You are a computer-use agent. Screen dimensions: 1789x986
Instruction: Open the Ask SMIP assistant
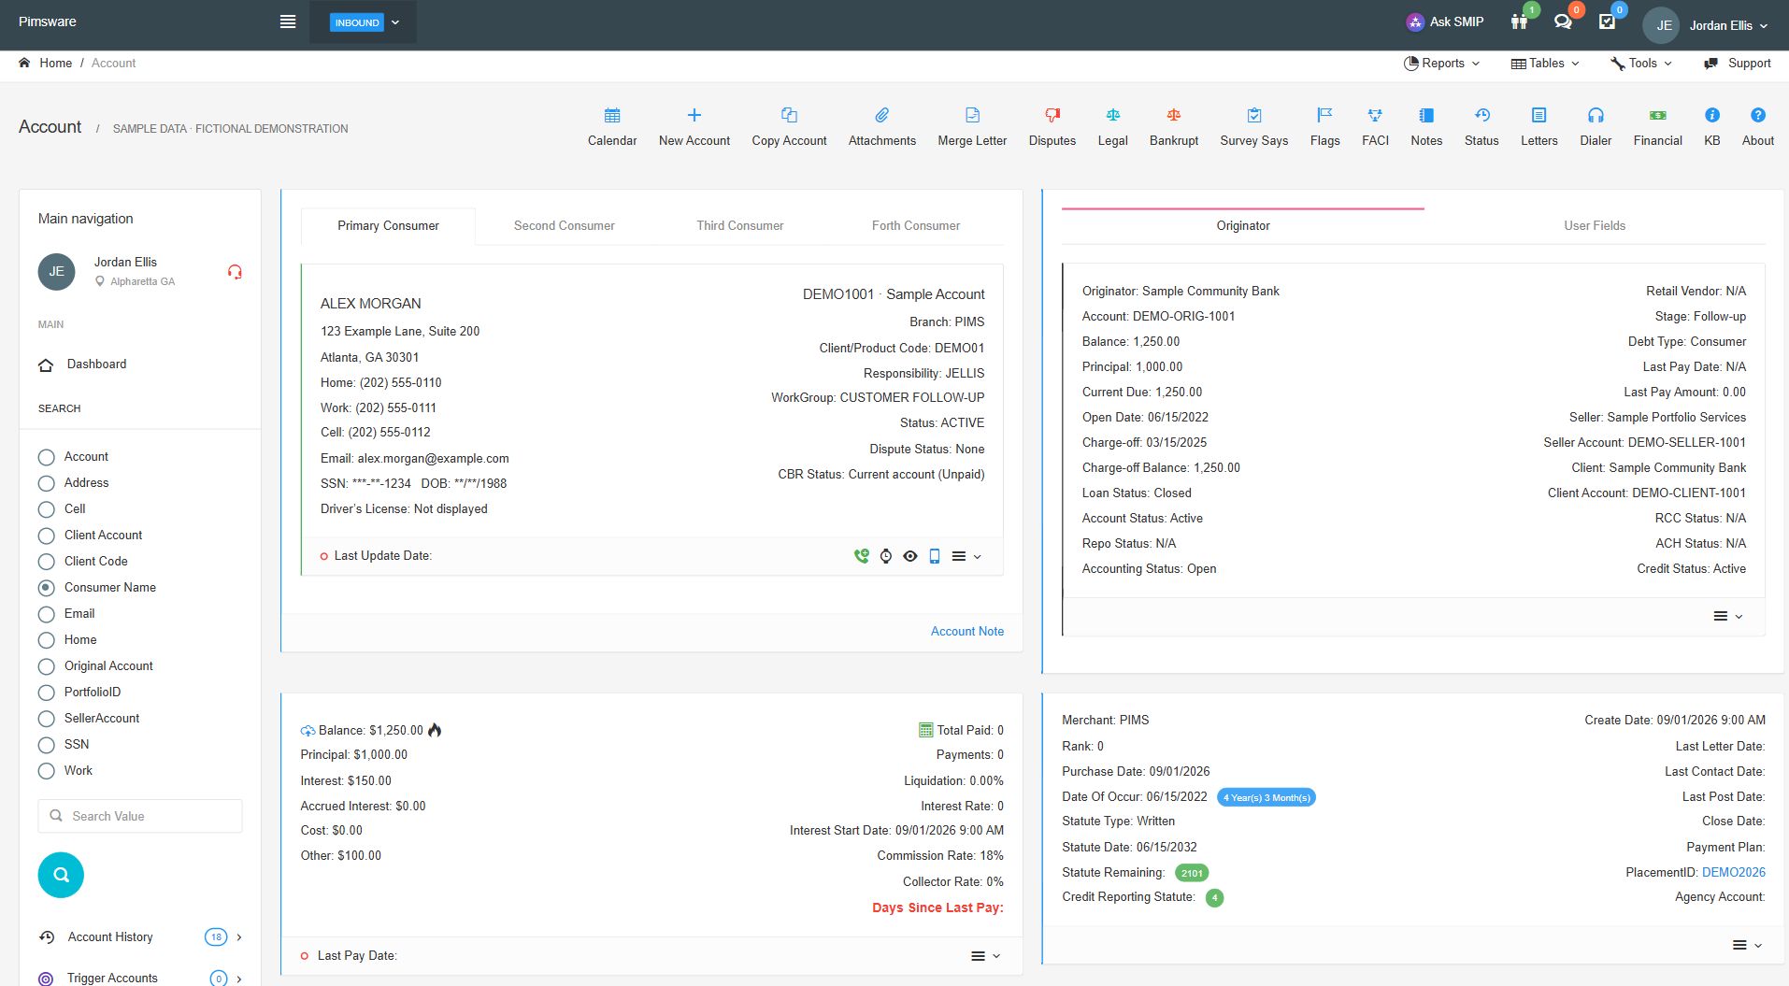click(x=1445, y=21)
